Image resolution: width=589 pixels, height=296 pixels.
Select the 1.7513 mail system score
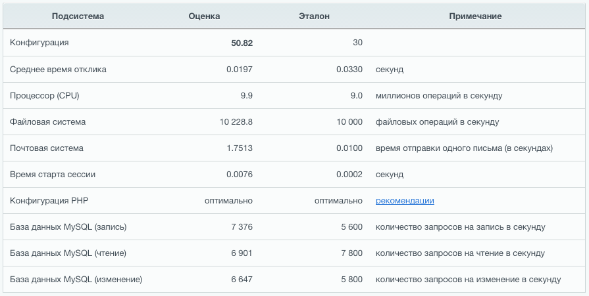click(239, 148)
